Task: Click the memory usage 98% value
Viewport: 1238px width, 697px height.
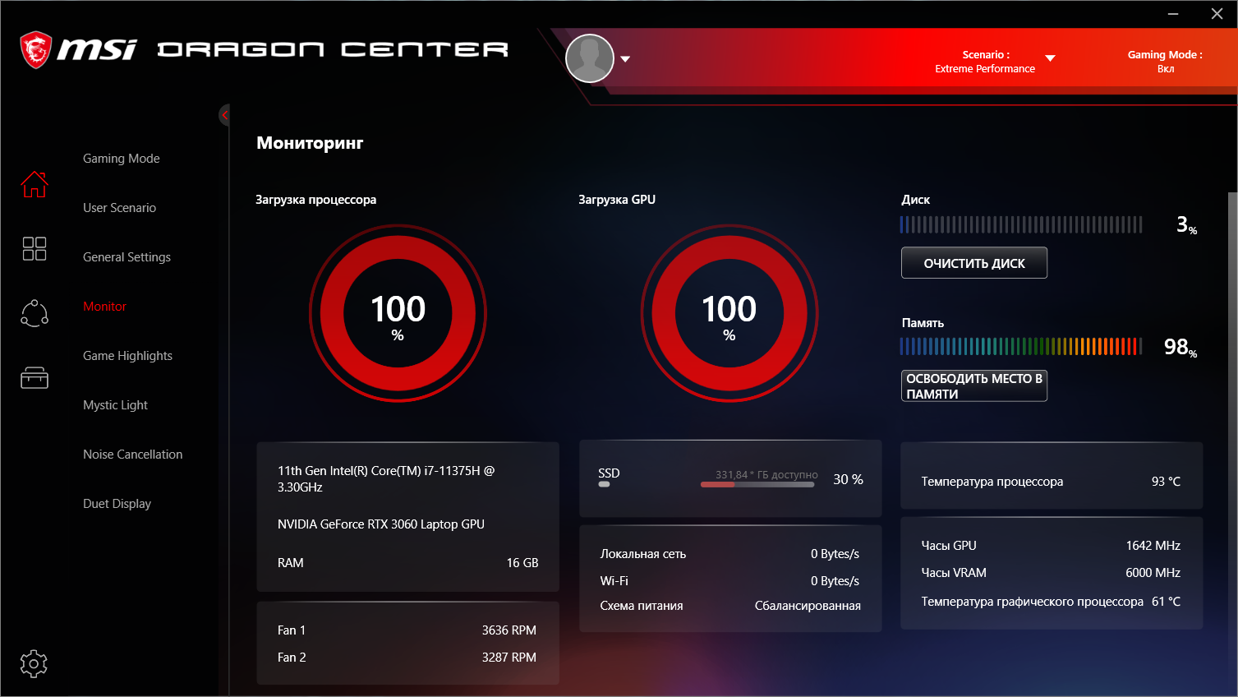Action: pyautogui.click(x=1180, y=348)
